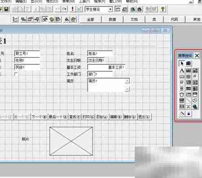Click the Undo arrow icon
This screenshot has width=202, height=178.
pyautogui.click(x=57, y=9)
